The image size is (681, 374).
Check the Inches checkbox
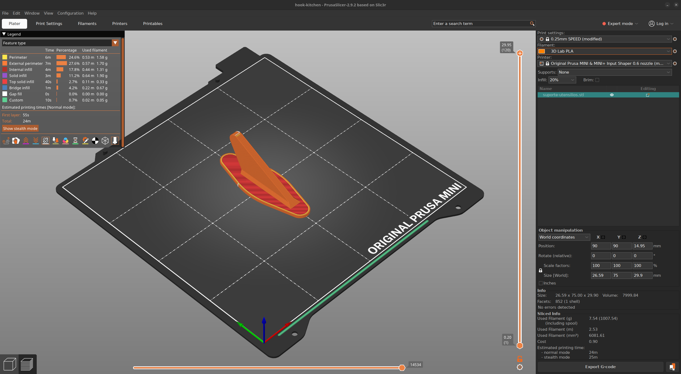pos(541,283)
